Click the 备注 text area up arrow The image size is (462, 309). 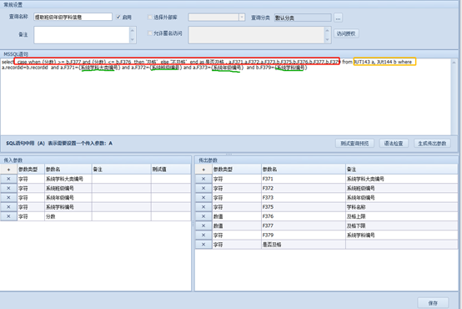pos(133,30)
